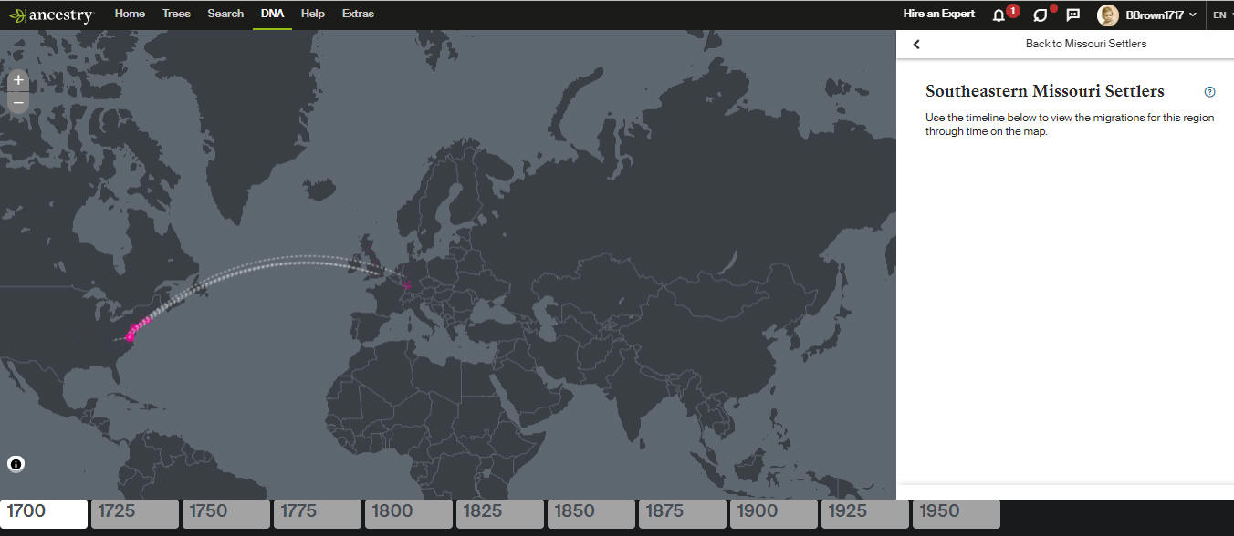
Task: Select the 1775 timeline period
Action: tap(318, 514)
